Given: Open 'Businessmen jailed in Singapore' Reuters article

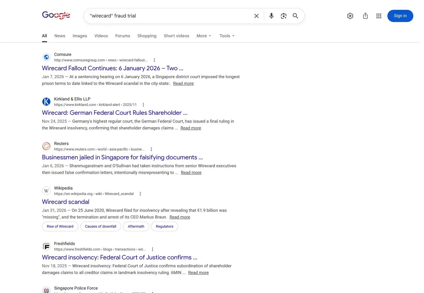Looking at the screenshot, I should coord(122,157).
